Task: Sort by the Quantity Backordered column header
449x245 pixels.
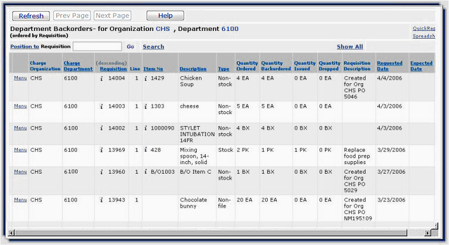Action: click(x=275, y=65)
